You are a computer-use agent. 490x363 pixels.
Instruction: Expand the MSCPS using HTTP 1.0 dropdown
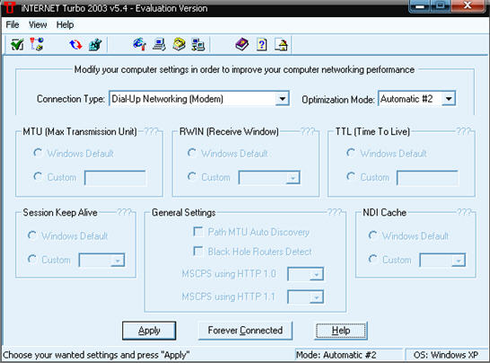[316, 274]
